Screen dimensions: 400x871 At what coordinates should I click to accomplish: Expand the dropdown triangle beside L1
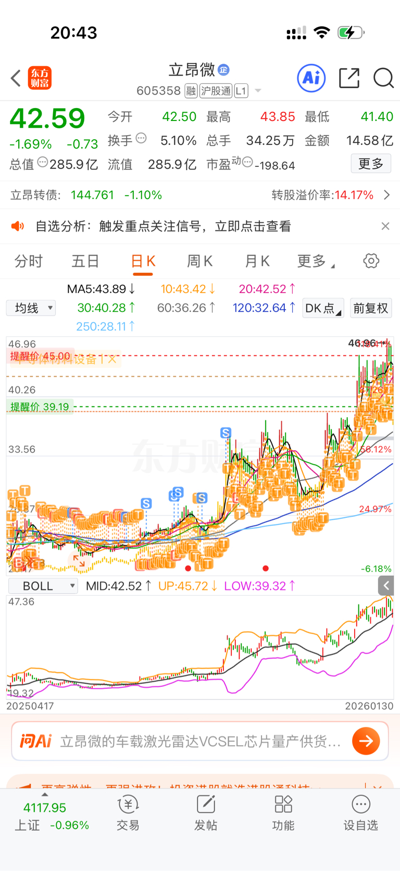[258, 91]
